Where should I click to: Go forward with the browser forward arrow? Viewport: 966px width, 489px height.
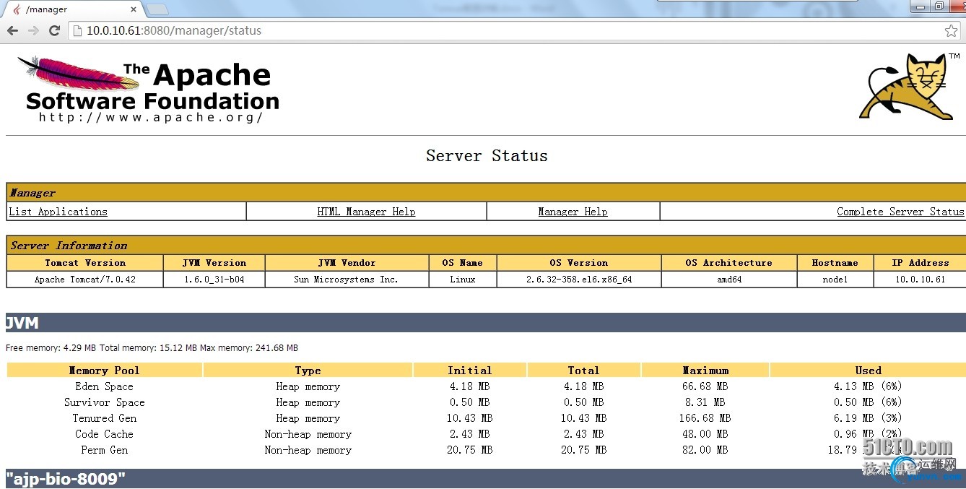point(33,30)
